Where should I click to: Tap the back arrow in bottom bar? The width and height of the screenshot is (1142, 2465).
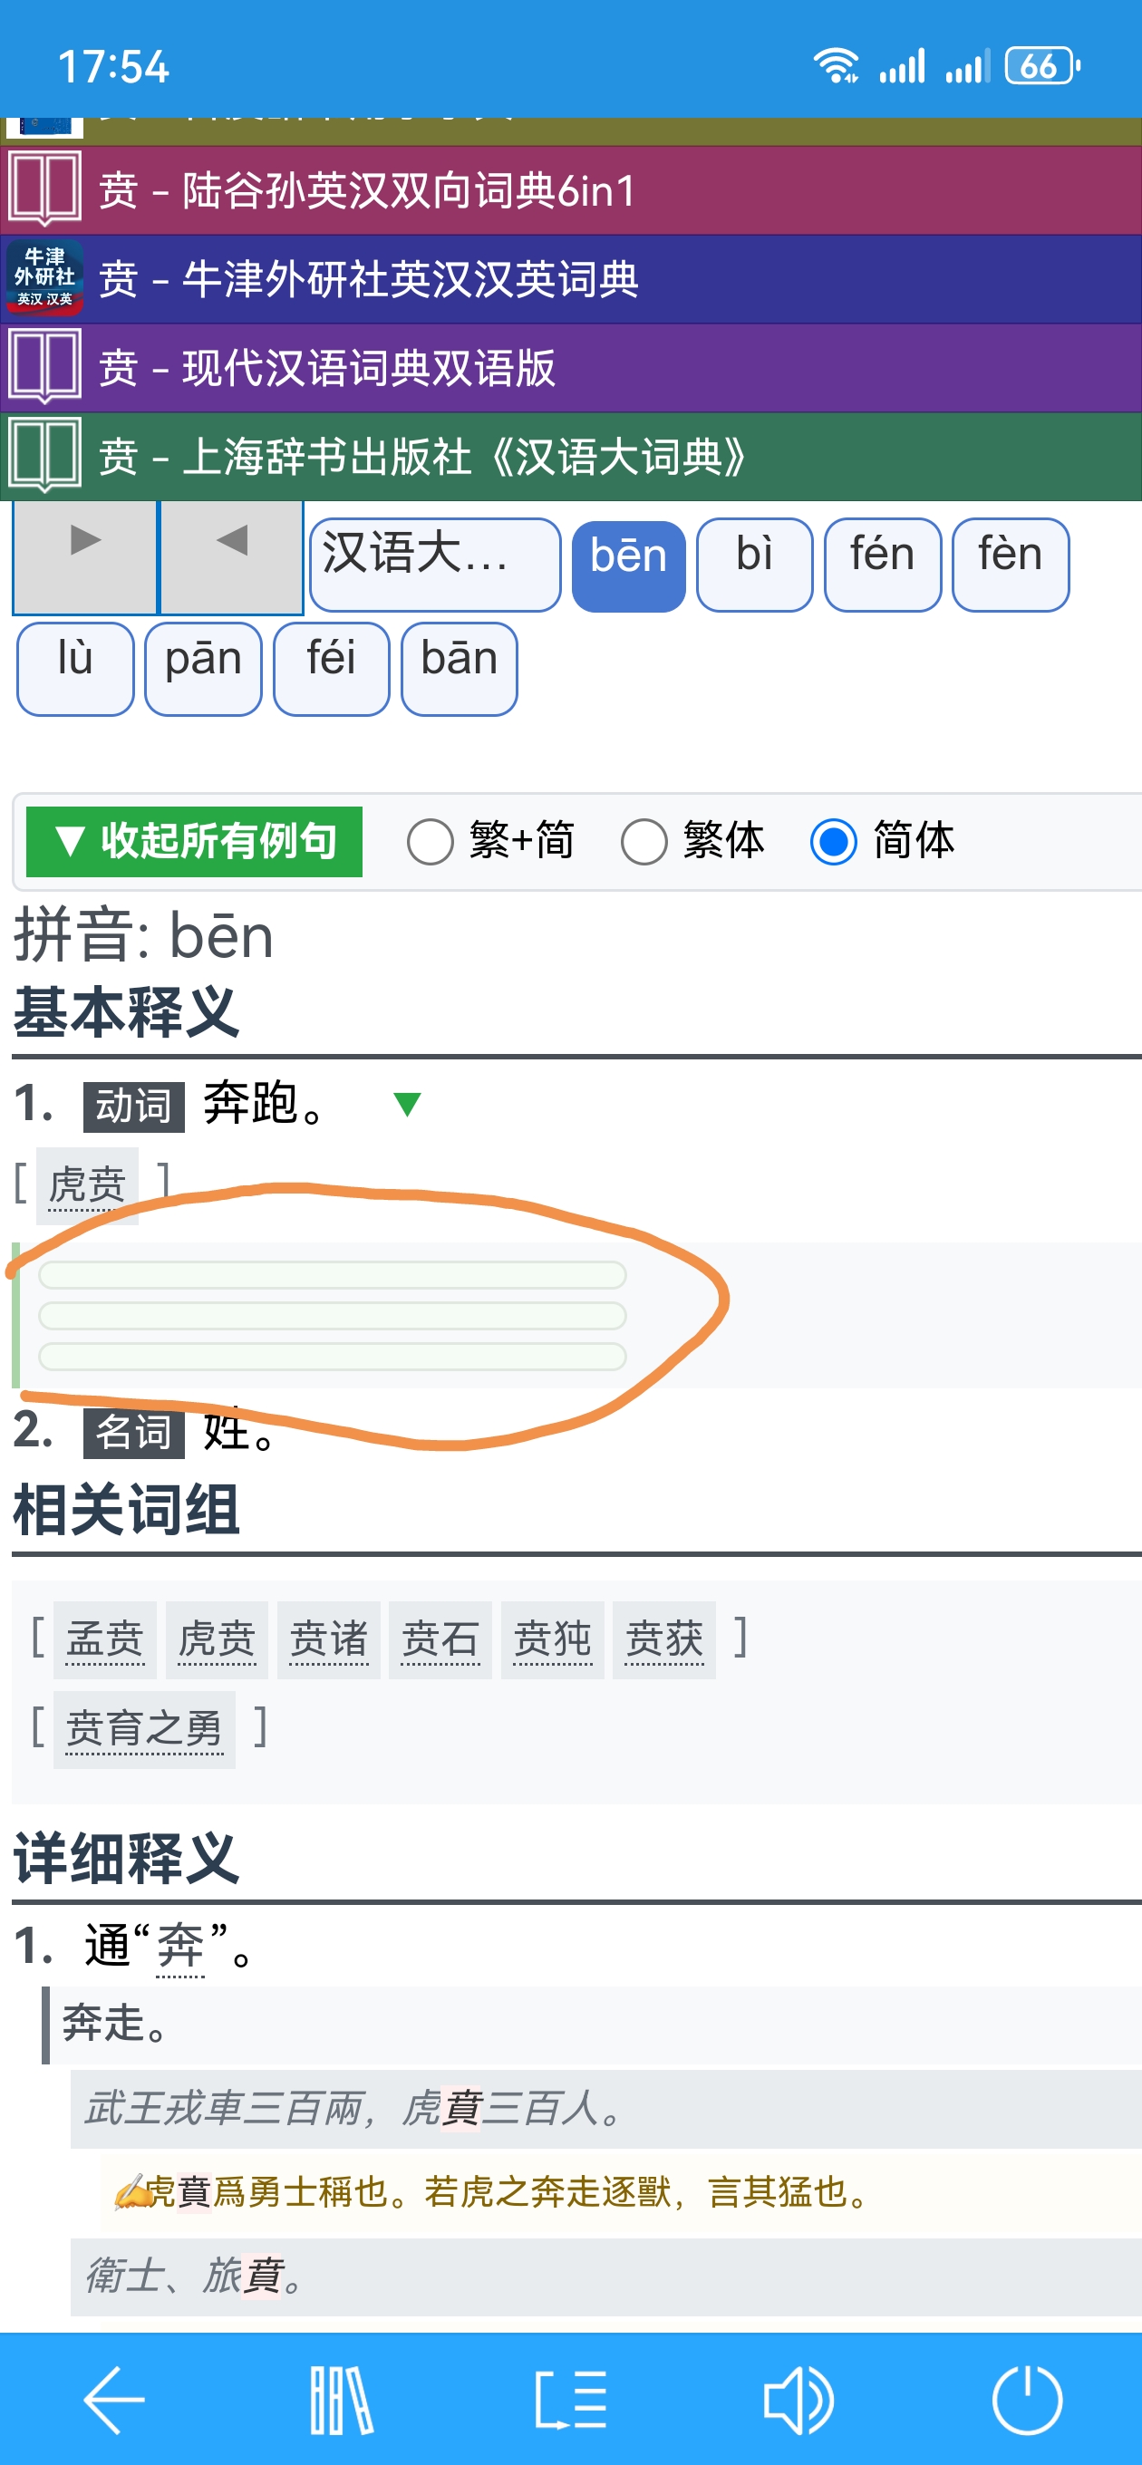click(x=114, y=2398)
